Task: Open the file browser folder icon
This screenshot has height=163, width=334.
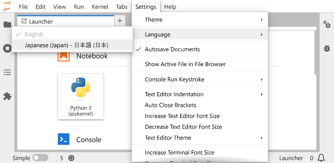Action: click(7, 25)
